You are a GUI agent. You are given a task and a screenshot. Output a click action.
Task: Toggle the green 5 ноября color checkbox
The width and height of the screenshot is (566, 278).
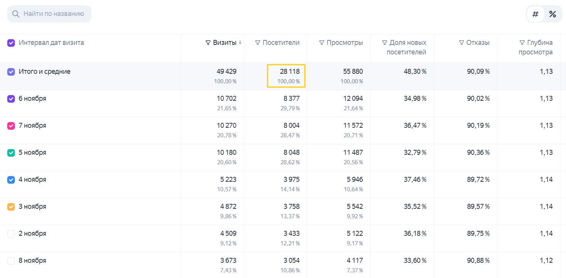point(11,153)
